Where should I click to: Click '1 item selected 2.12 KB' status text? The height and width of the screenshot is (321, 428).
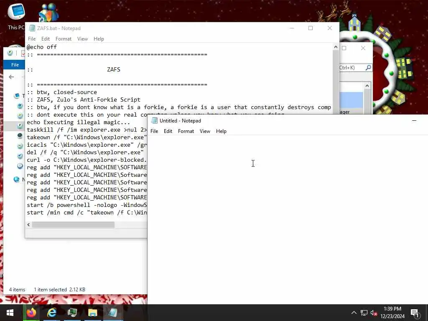(59, 289)
